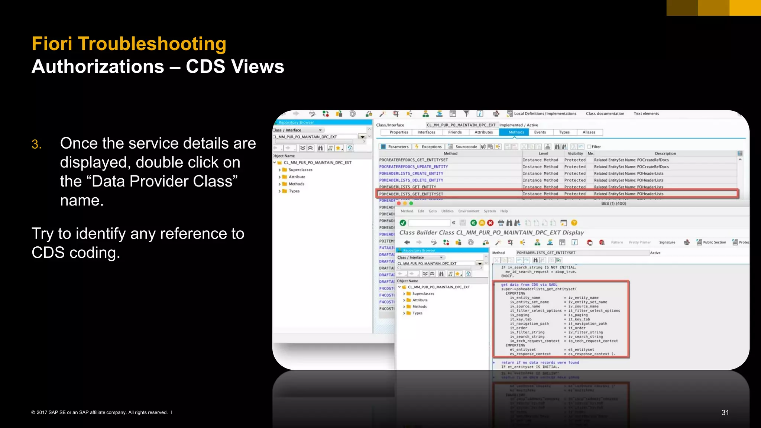Collapse CL_MM_PUR_PO_MAINTAIN_DPC_EXT node in BES tree

click(x=399, y=287)
